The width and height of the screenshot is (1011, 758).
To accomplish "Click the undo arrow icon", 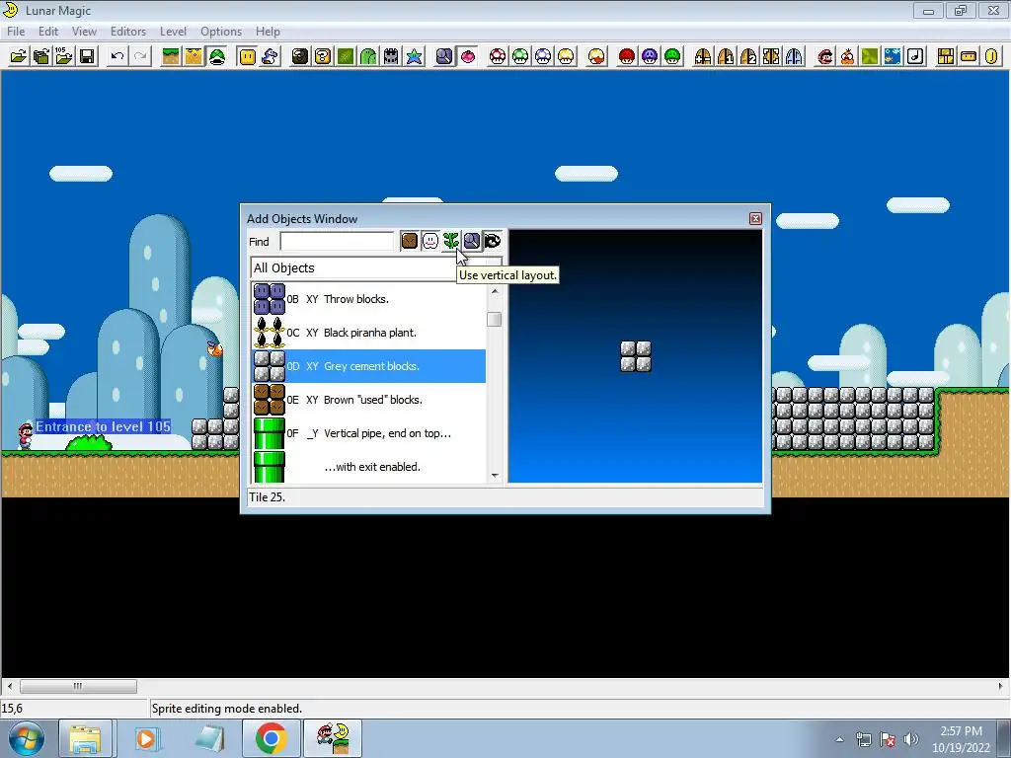I will click(x=117, y=56).
